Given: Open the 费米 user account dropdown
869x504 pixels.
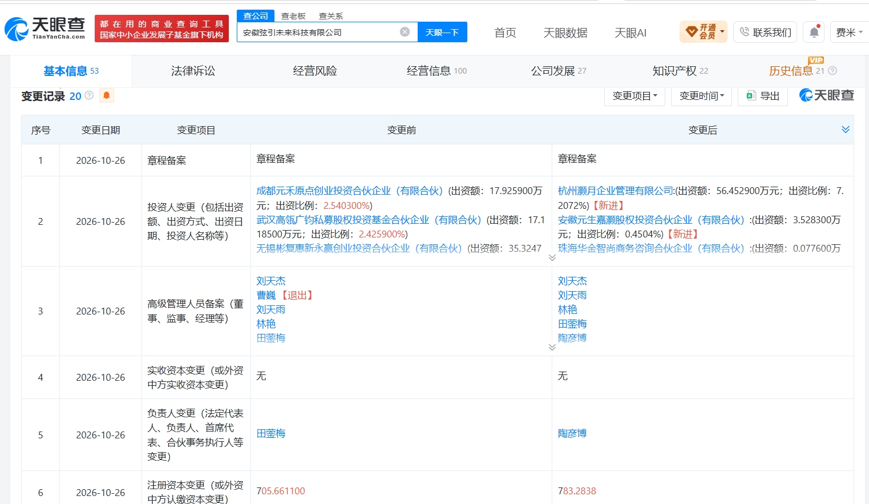Looking at the screenshot, I should pyautogui.click(x=849, y=32).
